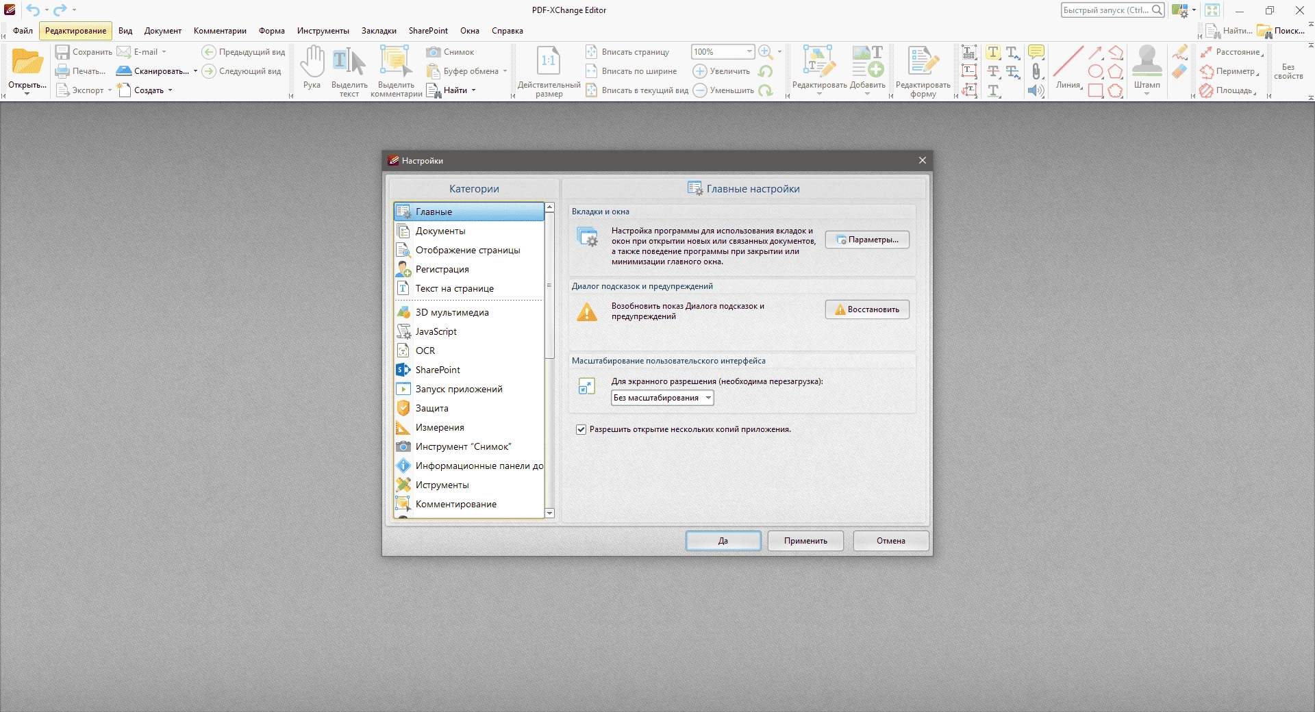
Task: Confirm settings with Да button
Action: (x=723, y=541)
